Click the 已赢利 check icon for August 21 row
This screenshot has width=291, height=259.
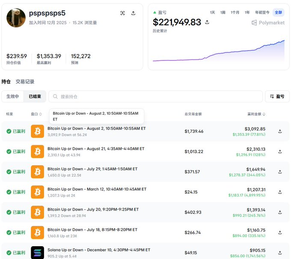click(x=9, y=152)
